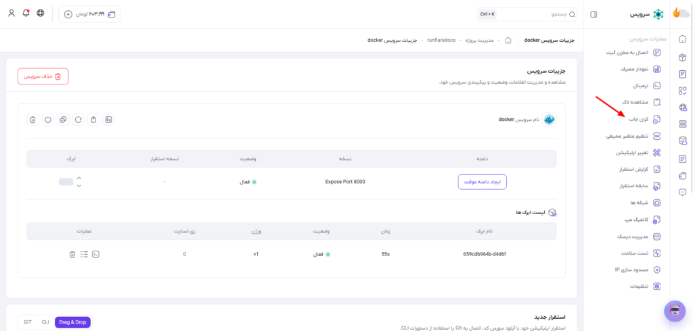This screenshot has height=331, width=693.
Task: Toggle the sidebar collapse panel icon
Action: [x=594, y=15]
